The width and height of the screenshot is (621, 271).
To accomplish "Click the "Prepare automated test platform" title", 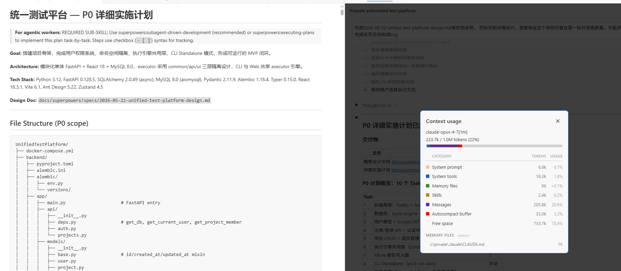I will [382, 11].
